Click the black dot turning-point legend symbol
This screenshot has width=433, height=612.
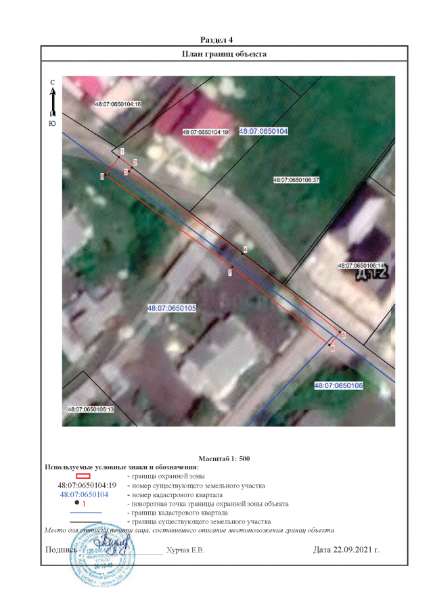(x=77, y=504)
